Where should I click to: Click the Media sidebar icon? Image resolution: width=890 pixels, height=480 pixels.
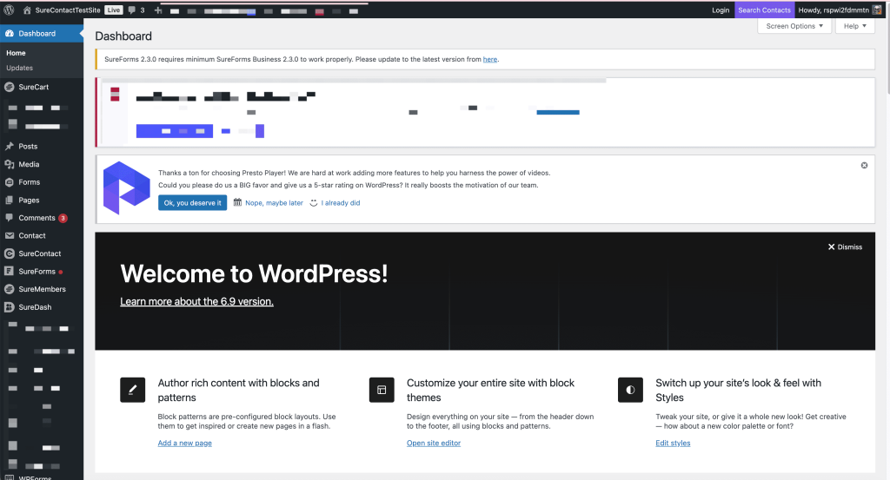tap(10, 164)
